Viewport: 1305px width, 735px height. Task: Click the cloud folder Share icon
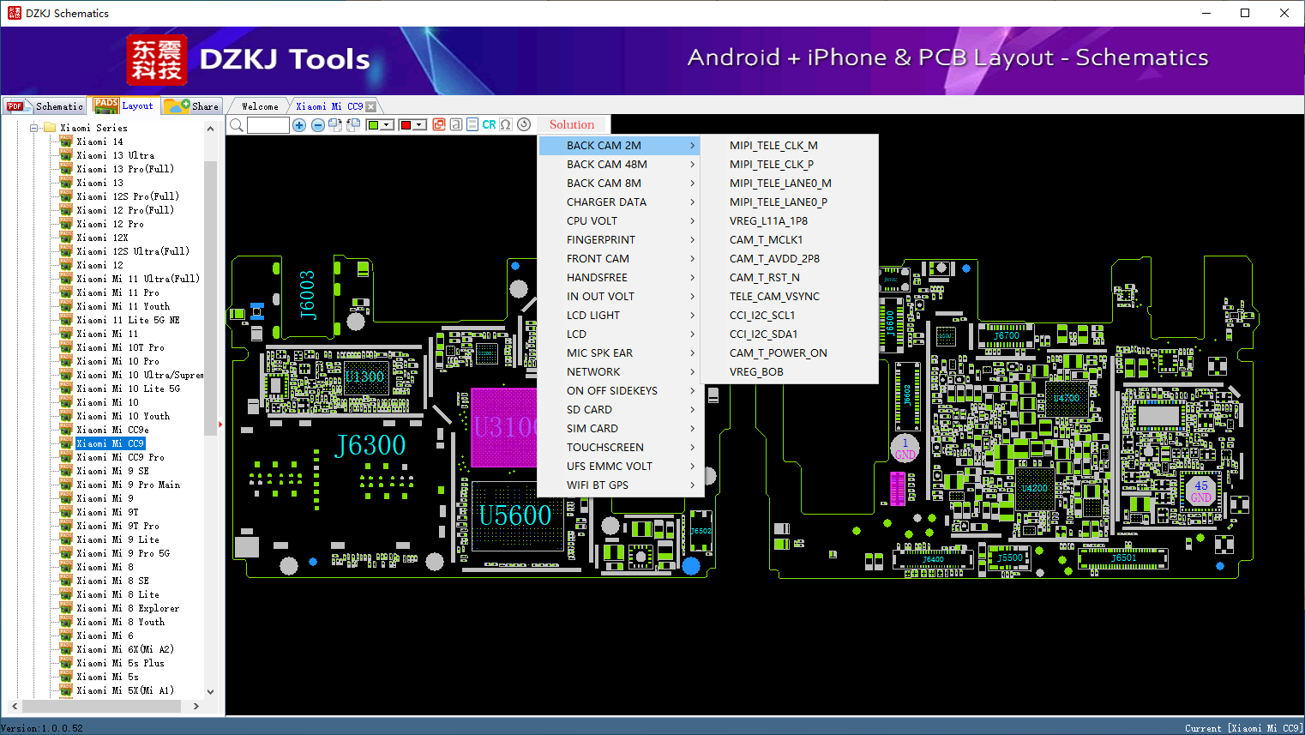177,105
